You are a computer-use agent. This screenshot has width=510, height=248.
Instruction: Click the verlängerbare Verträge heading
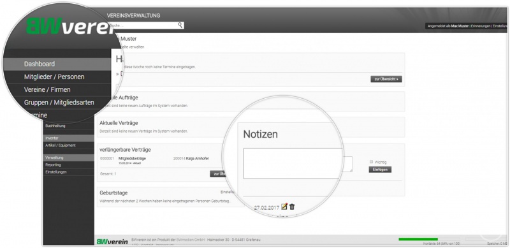(x=125, y=150)
